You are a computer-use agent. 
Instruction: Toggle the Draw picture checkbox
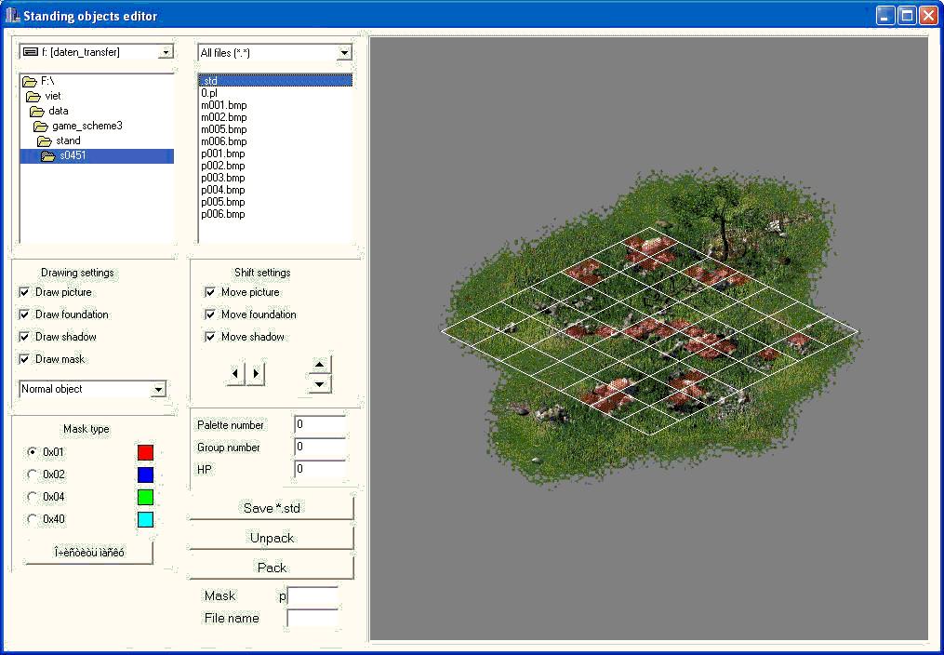pyautogui.click(x=24, y=292)
